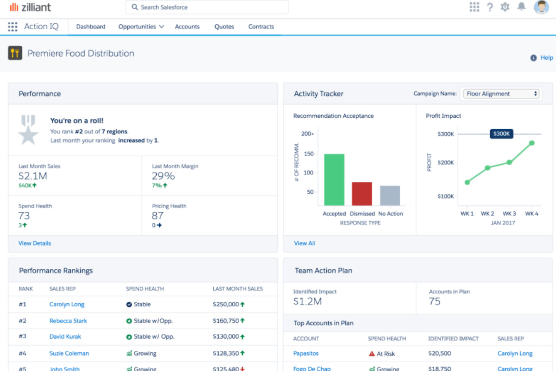This screenshot has height=371, width=556.
Task: Open the setup gear icon
Action: pos(505,7)
